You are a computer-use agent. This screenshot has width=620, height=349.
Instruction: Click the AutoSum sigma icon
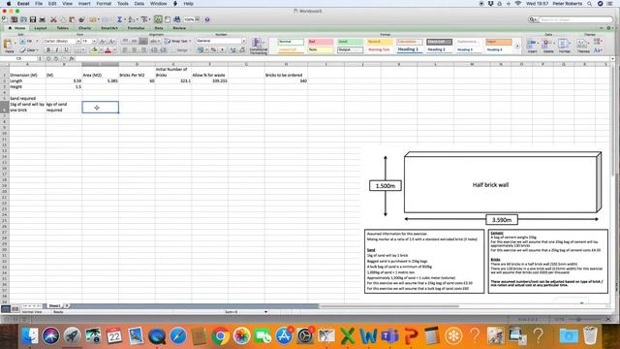[x=119, y=19]
